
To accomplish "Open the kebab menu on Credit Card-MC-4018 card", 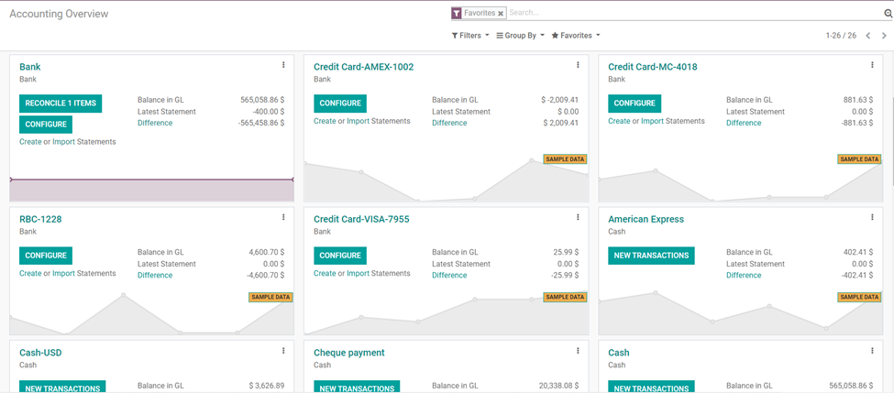I will pyautogui.click(x=872, y=65).
